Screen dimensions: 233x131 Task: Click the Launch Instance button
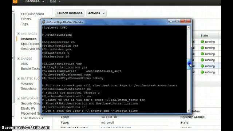[70, 13]
